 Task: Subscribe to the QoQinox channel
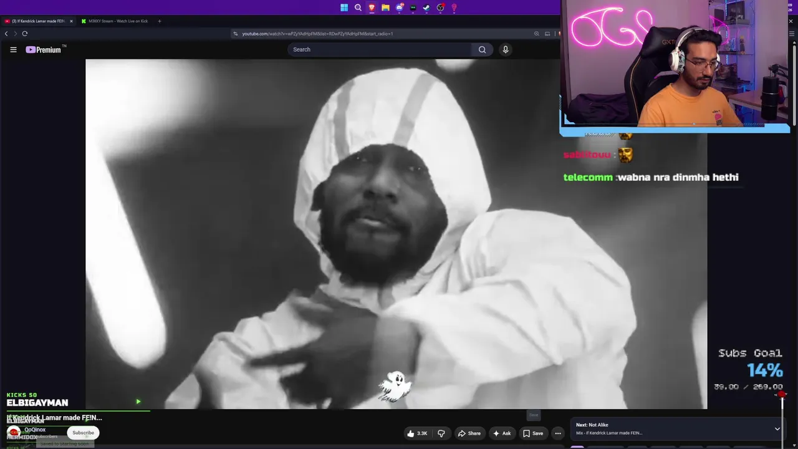point(83,433)
